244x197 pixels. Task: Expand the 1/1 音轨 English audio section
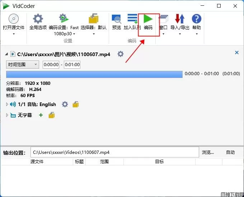pos(7,104)
